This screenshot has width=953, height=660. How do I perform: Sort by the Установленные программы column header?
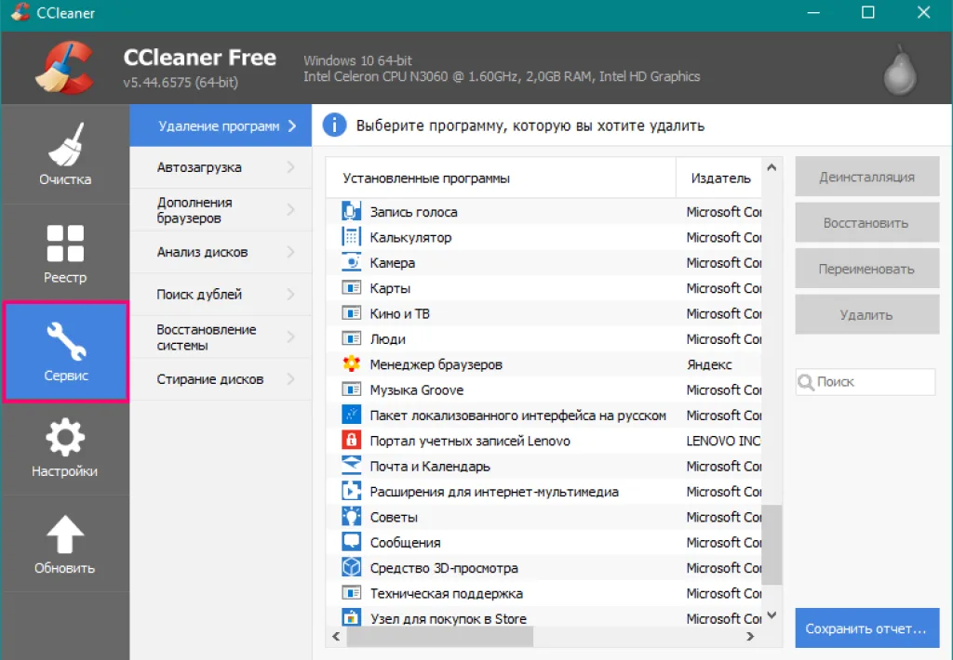pos(501,178)
